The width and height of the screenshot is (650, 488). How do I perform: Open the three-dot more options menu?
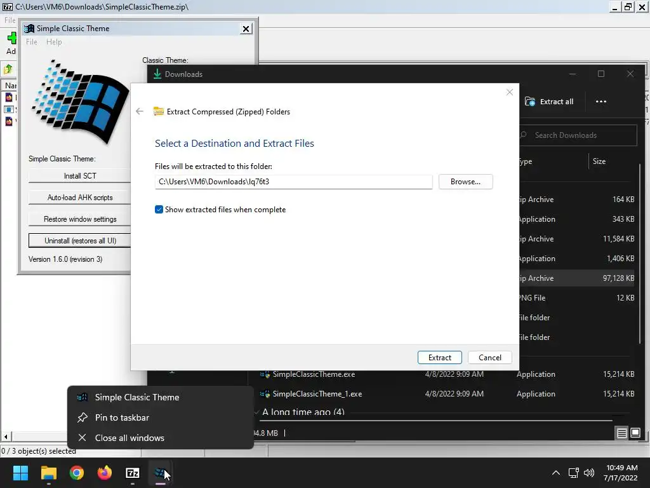coord(600,102)
